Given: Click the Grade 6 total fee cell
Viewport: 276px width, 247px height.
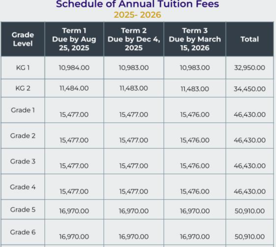Looking at the screenshot, I should coord(249,237).
